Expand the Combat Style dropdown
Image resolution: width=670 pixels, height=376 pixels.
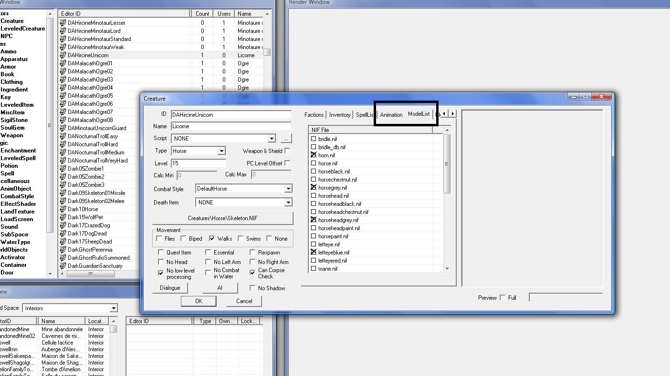(x=288, y=189)
